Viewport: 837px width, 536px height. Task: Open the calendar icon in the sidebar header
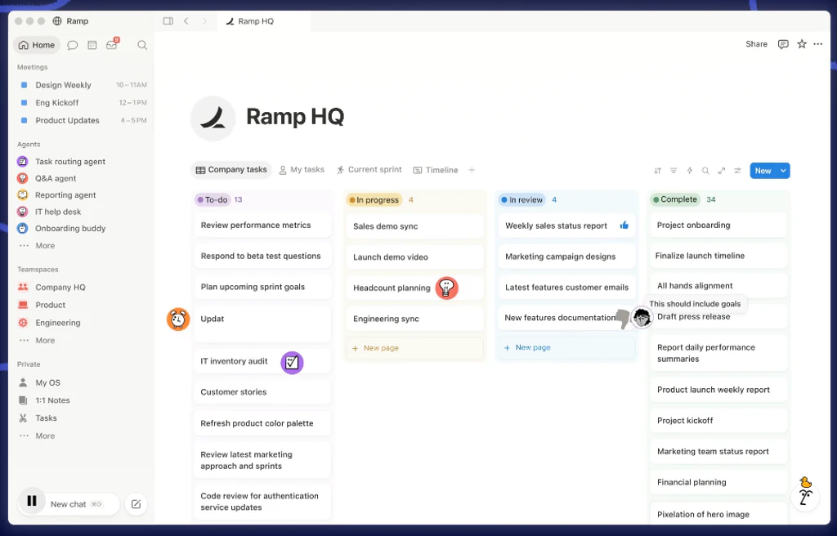(92, 46)
